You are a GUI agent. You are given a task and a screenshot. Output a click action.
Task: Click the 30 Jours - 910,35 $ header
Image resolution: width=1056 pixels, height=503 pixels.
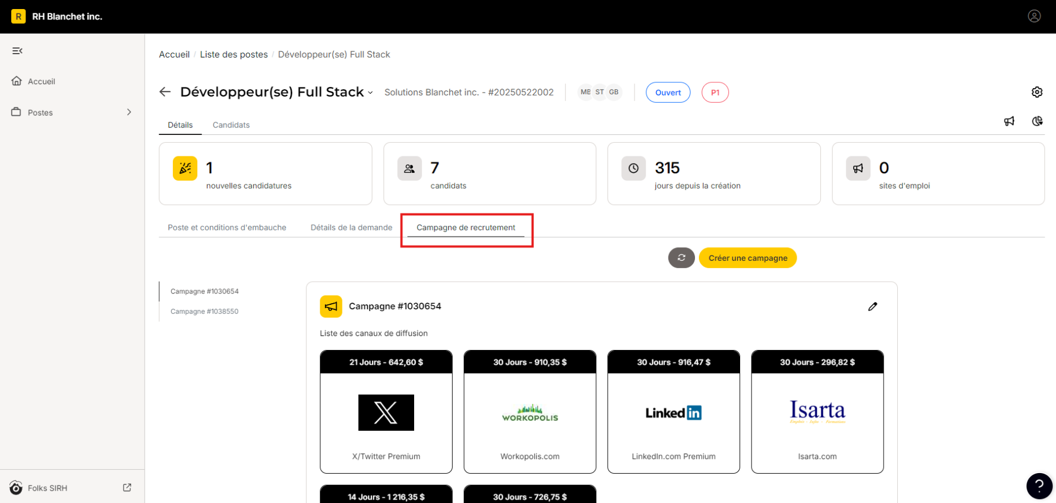pyautogui.click(x=530, y=362)
